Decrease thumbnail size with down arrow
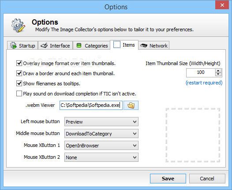Screen dimensions: 232x190 [x=218, y=74]
